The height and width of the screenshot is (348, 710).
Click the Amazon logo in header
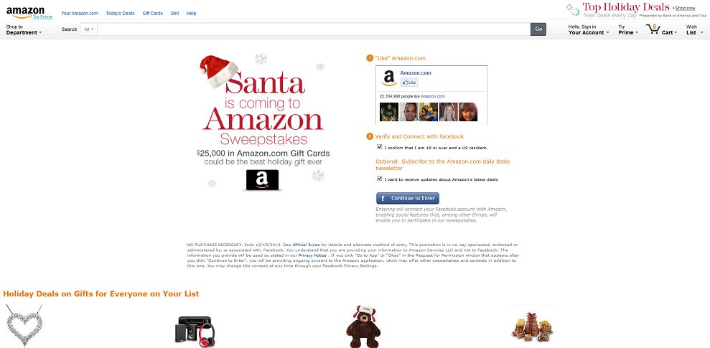[25, 12]
